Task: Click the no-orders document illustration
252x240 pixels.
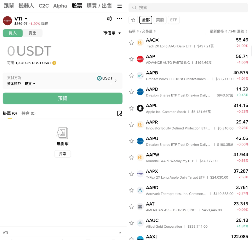Action: click(62, 133)
